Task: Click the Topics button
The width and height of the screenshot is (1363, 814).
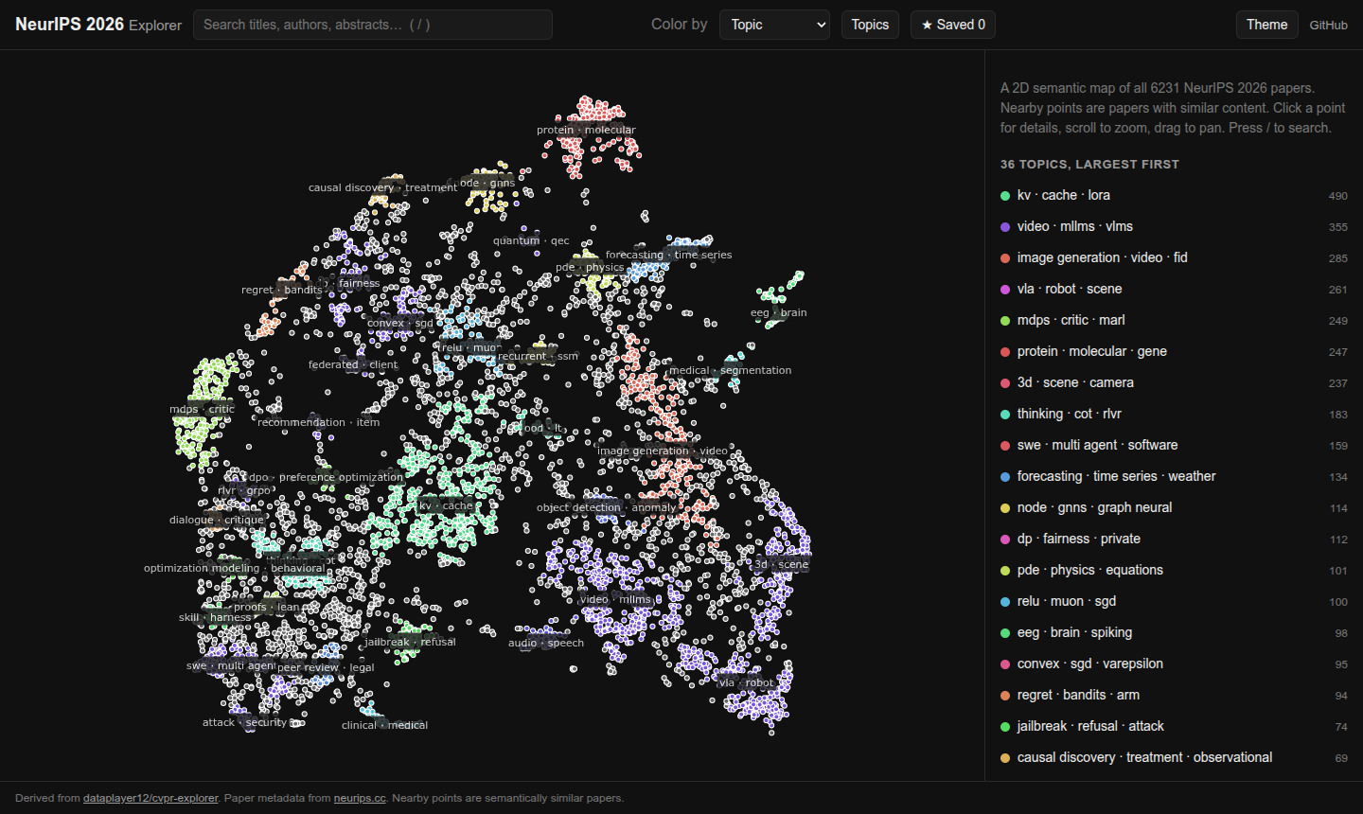Action: (870, 25)
